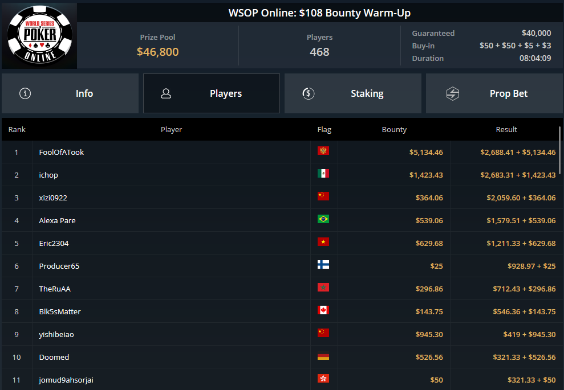The height and width of the screenshot is (390, 564).
Task: Select player Blk5sMatter
Action: tap(60, 311)
